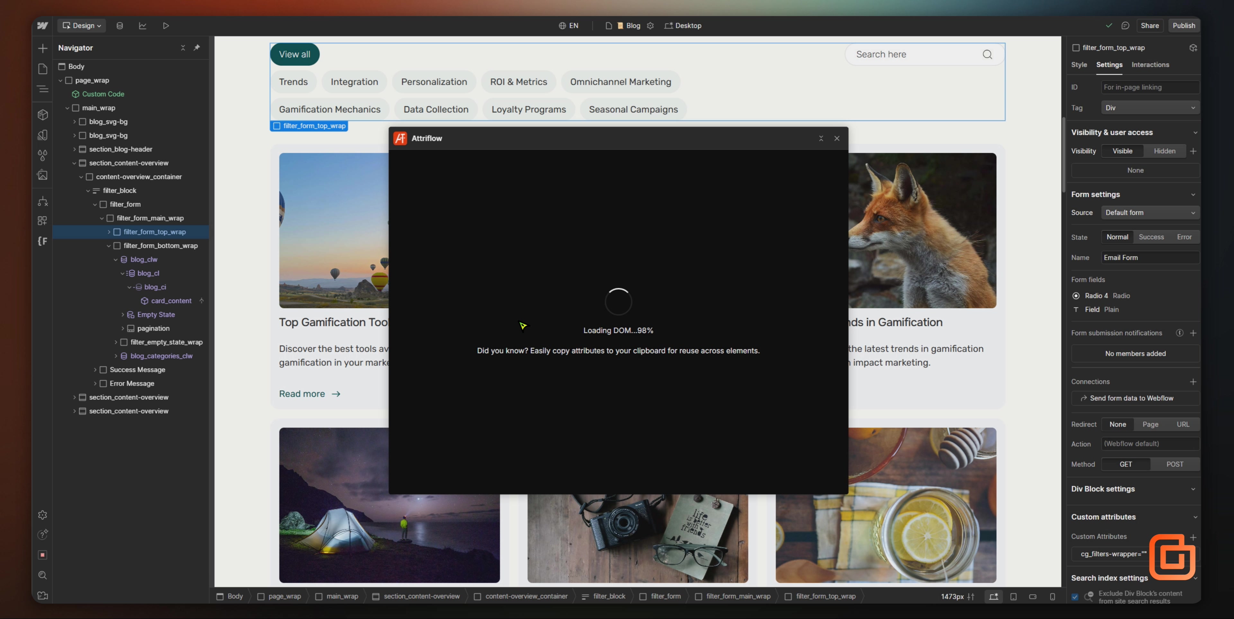Click the Read more link

(309, 394)
